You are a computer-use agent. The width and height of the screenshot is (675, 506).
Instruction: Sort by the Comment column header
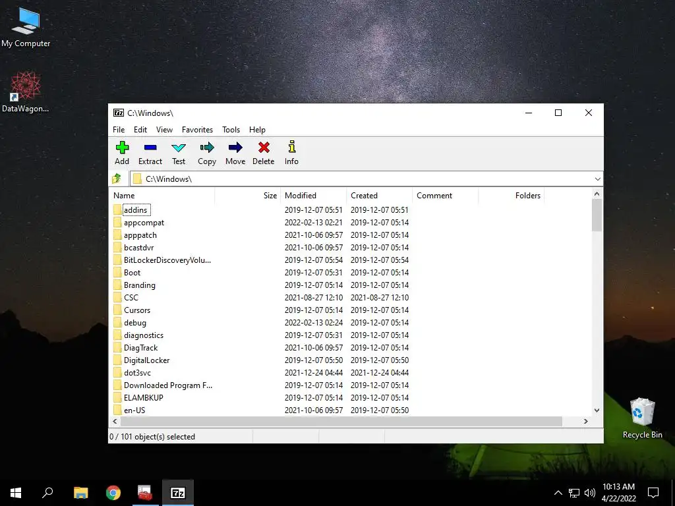[445, 195]
